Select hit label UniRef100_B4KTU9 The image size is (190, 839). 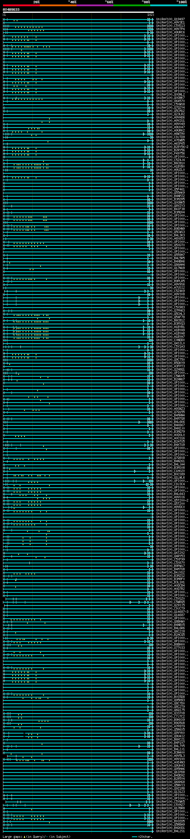pos(170,445)
